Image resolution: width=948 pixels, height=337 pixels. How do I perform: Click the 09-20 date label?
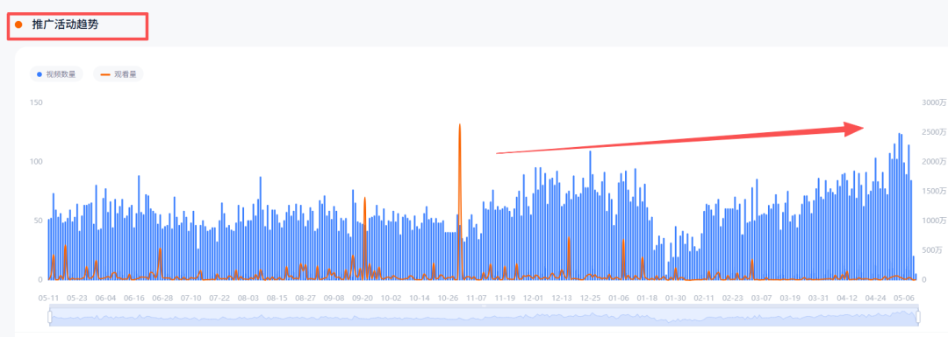pyautogui.click(x=363, y=298)
